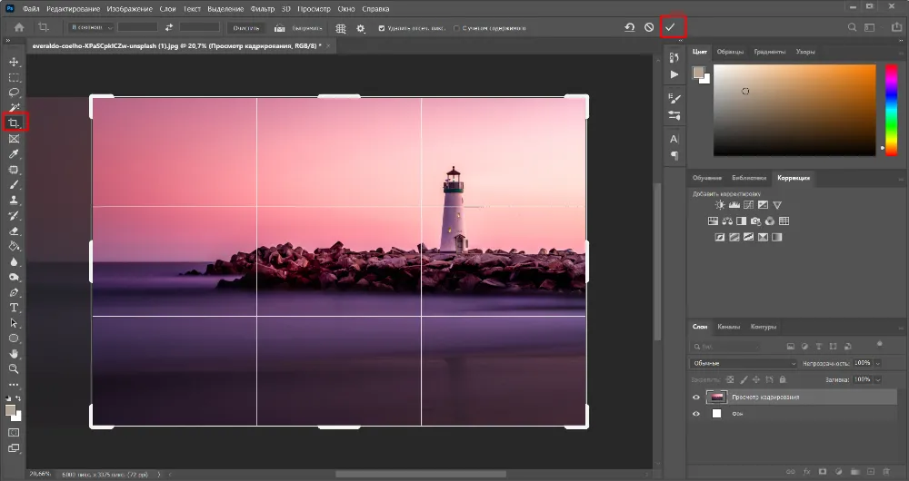Select the Type (T) tool
909x481 pixels.
[15, 308]
